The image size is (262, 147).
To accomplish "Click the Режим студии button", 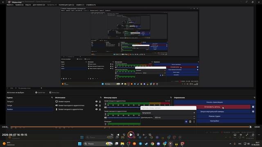I will [215, 116].
